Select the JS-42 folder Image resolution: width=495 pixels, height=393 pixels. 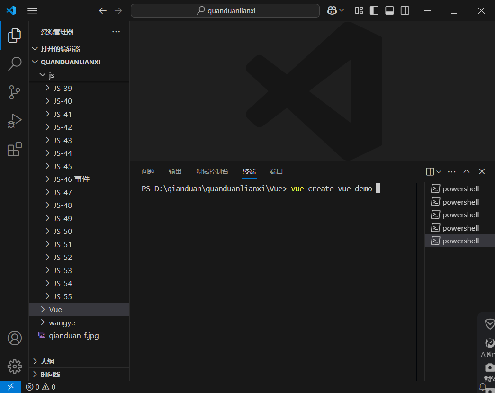pos(79,127)
